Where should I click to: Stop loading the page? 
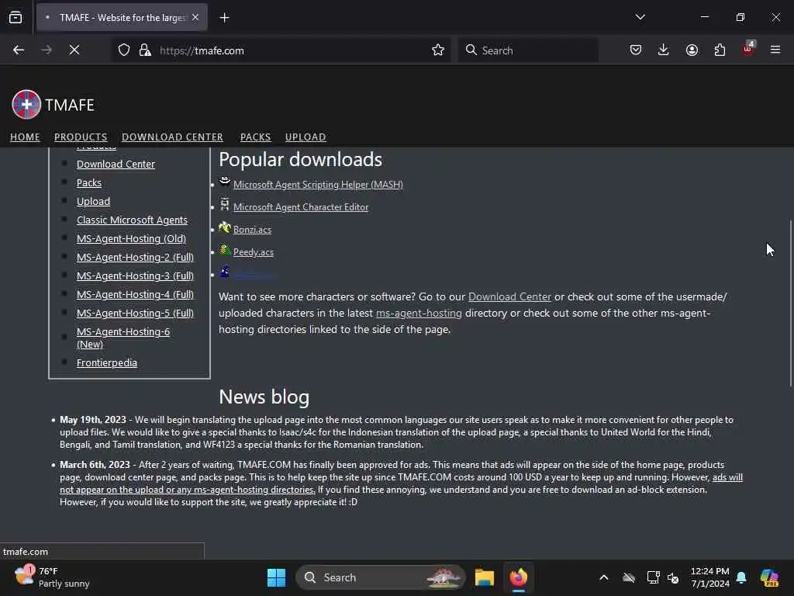[x=74, y=50]
